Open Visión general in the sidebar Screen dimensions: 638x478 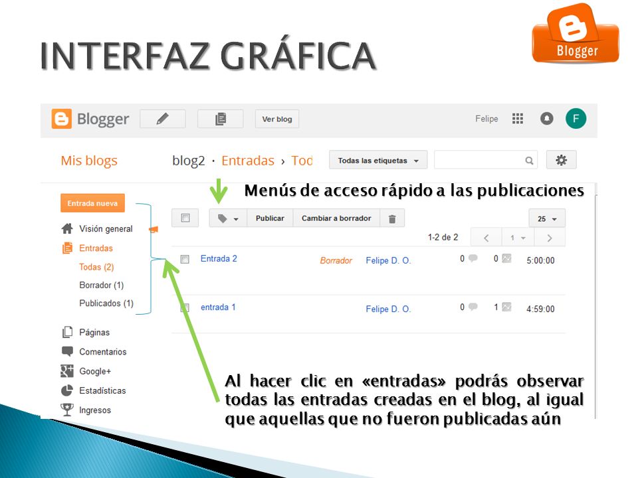coord(106,229)
